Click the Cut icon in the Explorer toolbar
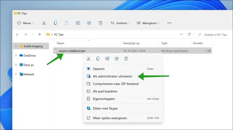 click(44, 23)
